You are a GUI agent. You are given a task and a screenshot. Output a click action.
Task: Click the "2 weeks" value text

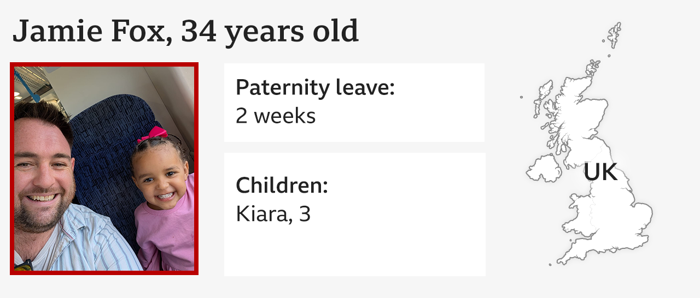point(276,116)
